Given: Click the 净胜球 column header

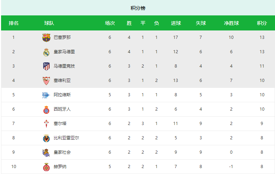Looking at the screenshot, I should click(231, 23).
